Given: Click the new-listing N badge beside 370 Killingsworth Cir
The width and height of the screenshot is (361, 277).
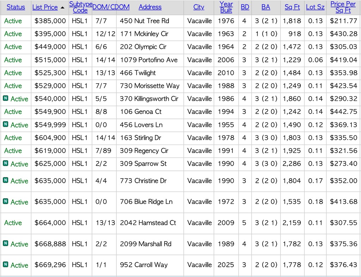Looking at the screenshot, I should (x=5, y=99).
